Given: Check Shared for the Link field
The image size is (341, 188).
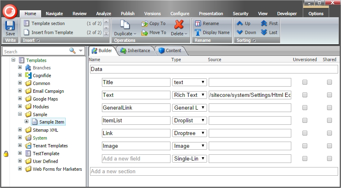Looking at the screenshot, I should coord(329,133).
